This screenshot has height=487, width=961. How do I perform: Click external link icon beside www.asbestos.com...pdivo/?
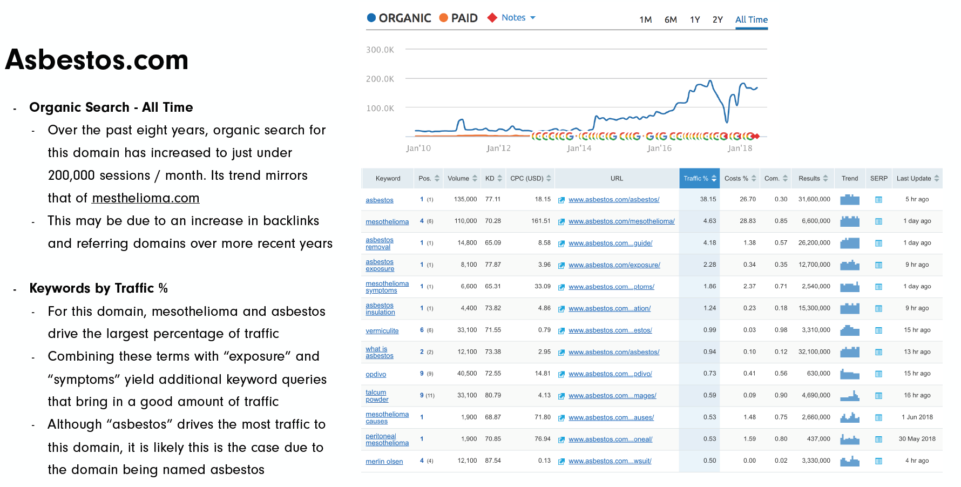click(561, 375)
